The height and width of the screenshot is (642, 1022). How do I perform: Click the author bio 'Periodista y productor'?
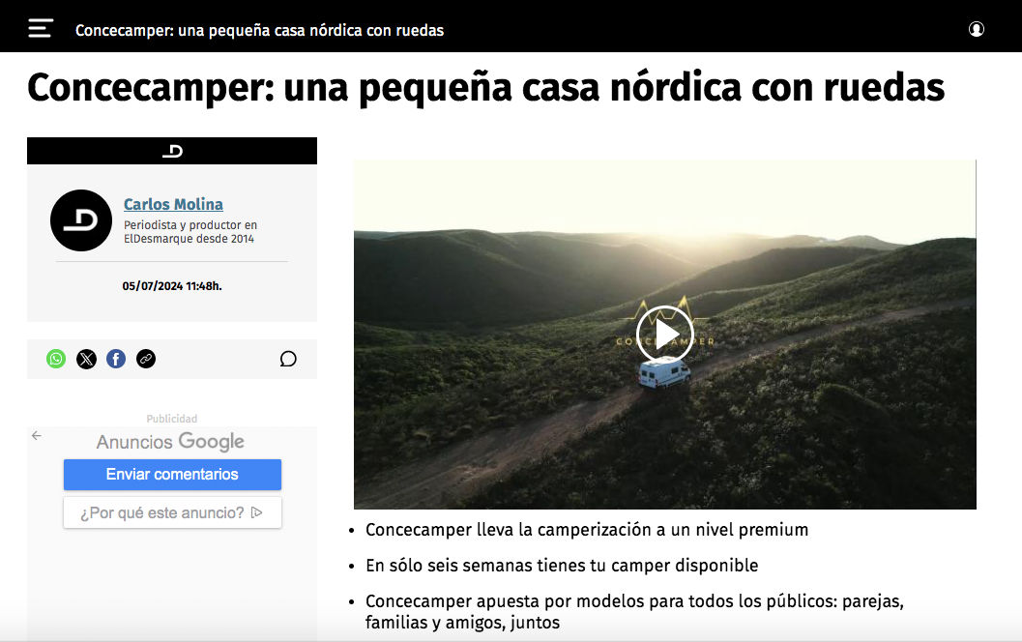(190, 231)
